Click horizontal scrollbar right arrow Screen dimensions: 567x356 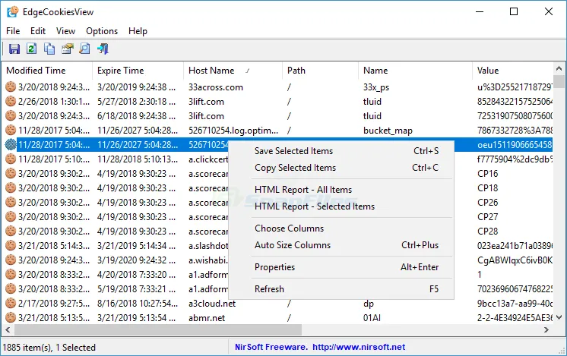(546, 329)
